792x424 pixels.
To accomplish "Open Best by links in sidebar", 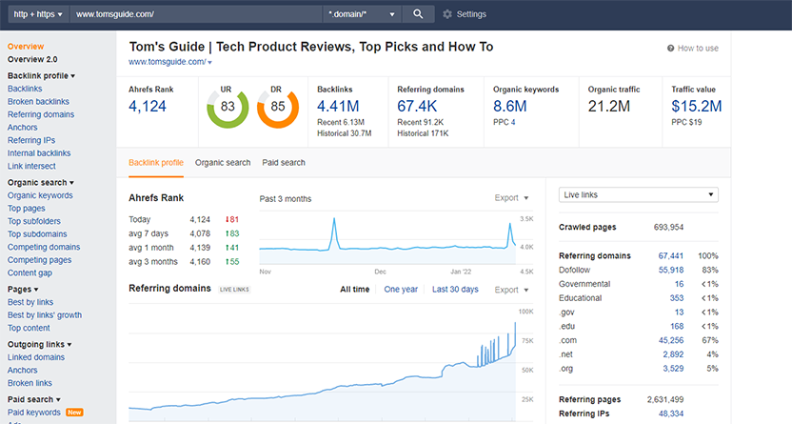I will pyautogui.click(x=30, y=302).
